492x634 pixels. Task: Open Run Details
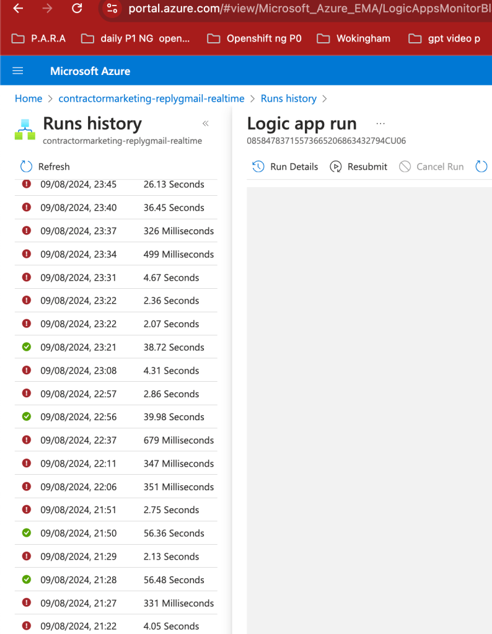pyautogui.click(x=285, y=167)
